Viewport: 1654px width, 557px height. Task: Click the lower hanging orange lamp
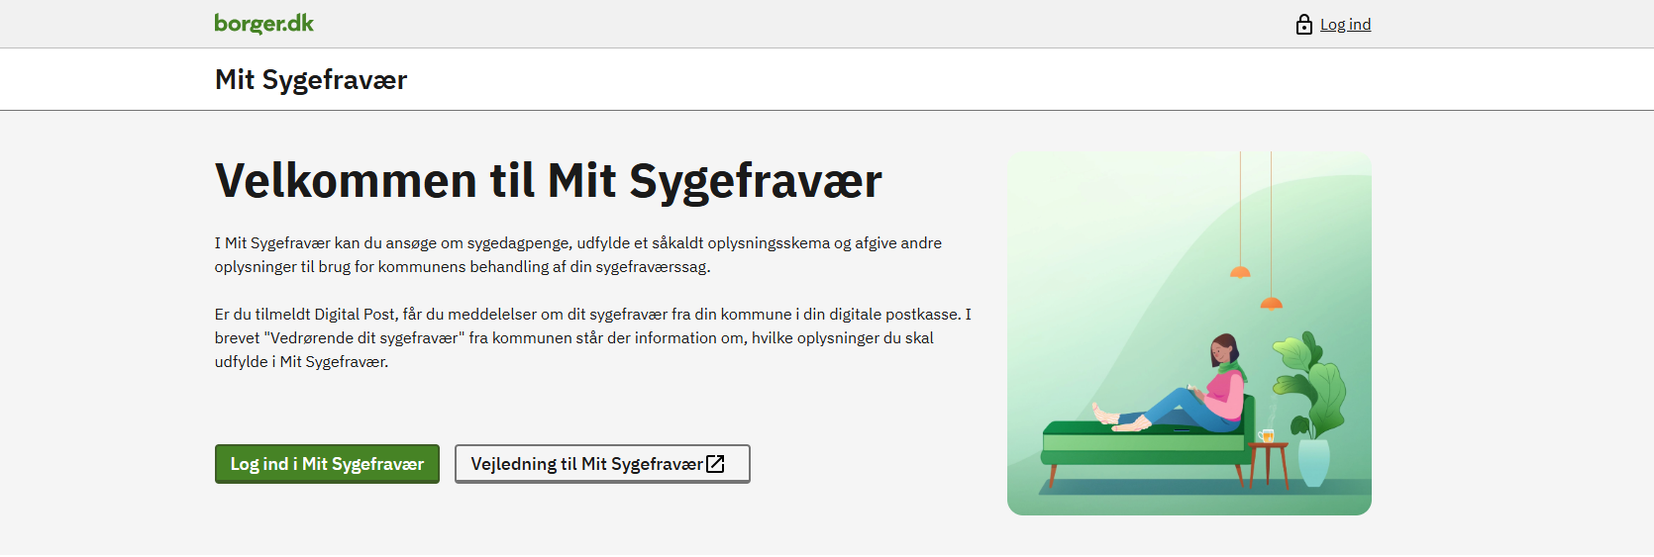tap(1272, 303)
